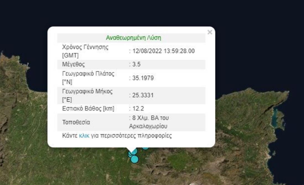Click the 'Μέγεθος' row label
This screenshot has width=304, height=185.
[x=74, y=65]
